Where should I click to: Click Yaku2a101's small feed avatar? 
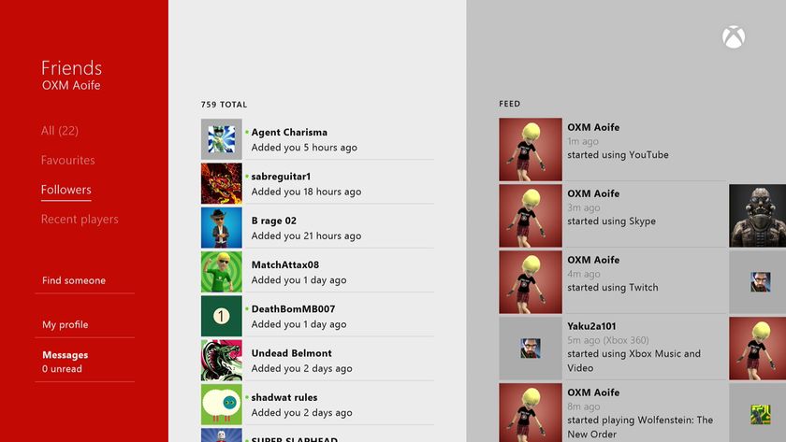(x=531, y=348)
